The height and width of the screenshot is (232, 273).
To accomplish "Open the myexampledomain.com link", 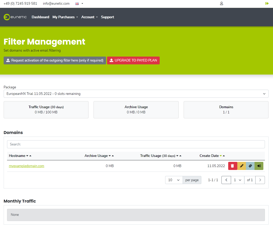I will 26,166.
